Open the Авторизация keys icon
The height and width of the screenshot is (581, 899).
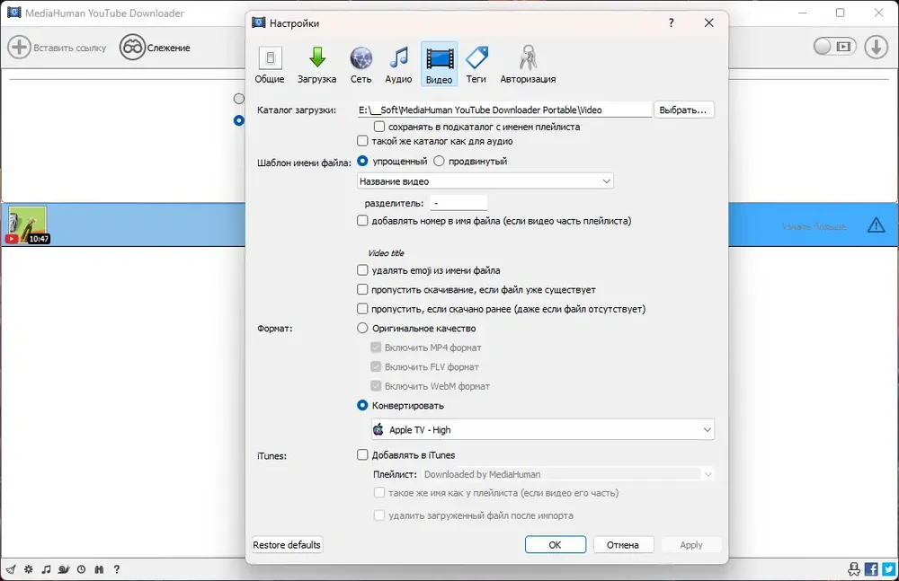coord(528,57)
